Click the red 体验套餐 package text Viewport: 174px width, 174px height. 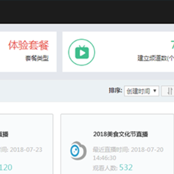pyautogui.click(x=29, y=45)
